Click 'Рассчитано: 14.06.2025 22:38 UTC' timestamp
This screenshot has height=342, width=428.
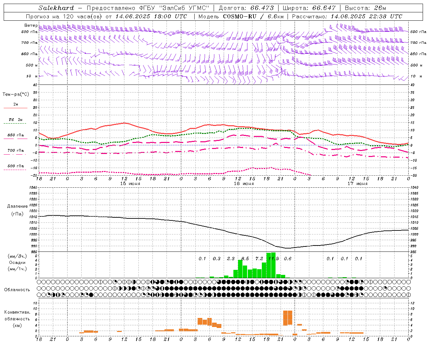tap(347, 16)
